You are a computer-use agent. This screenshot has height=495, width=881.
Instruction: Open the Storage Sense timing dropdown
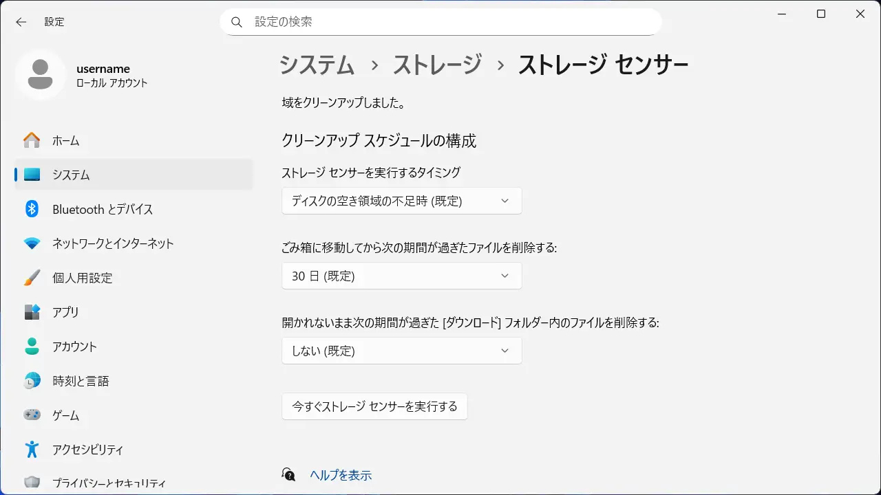[x=401, y=201]
